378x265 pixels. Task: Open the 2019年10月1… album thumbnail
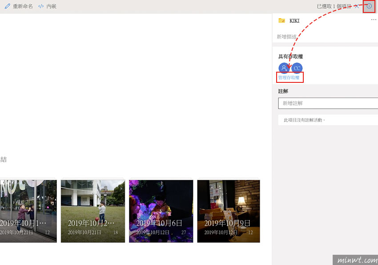28,211
